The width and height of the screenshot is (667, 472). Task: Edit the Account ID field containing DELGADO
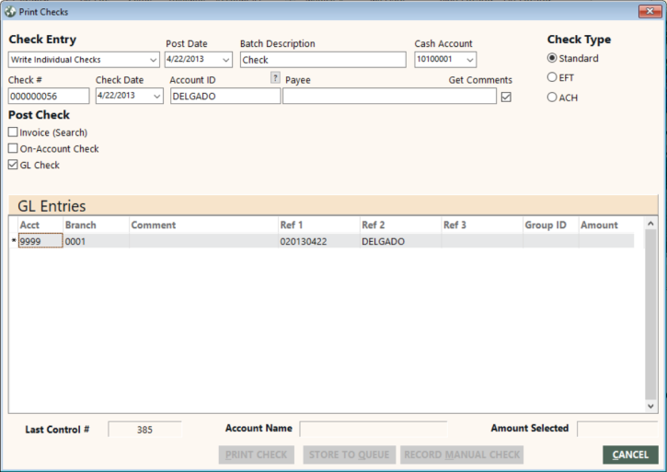[225, 97]
